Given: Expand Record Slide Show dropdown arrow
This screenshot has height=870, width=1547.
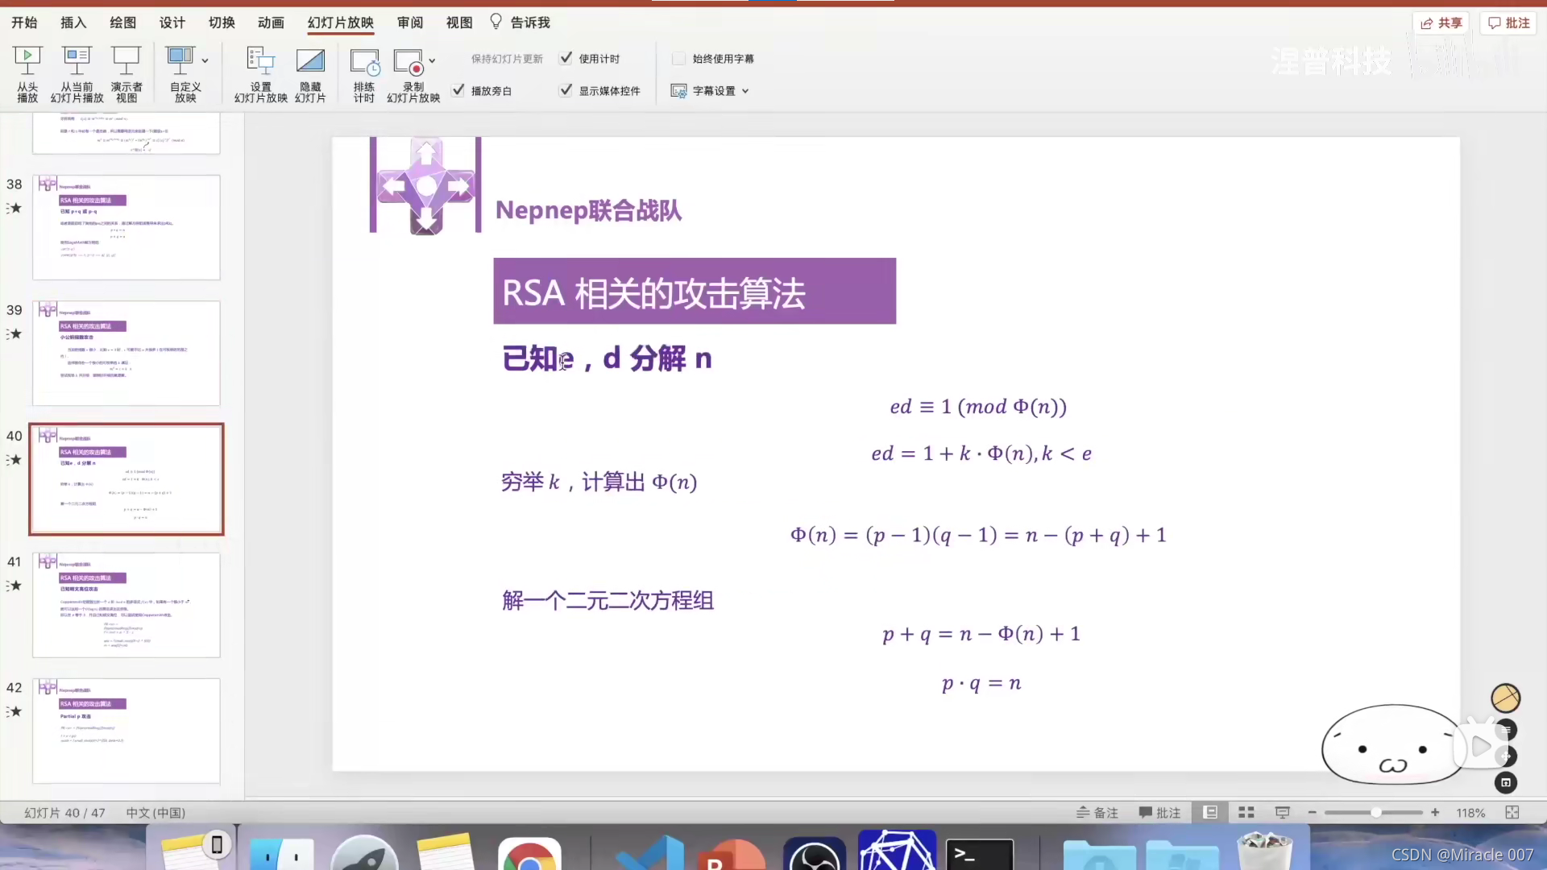Looking at the screenshot, I should point(433,61).
